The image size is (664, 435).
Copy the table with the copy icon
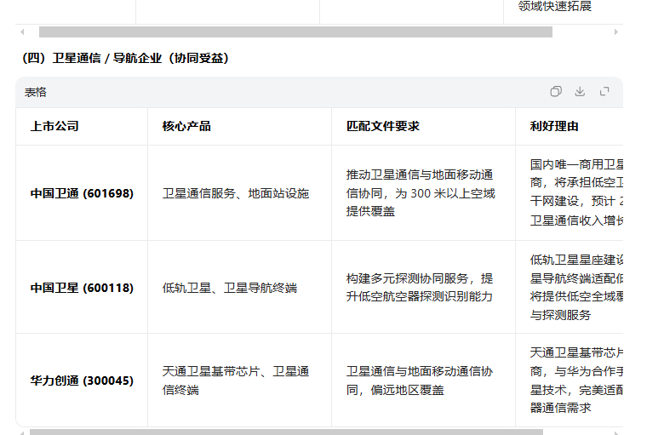point(556,91)
